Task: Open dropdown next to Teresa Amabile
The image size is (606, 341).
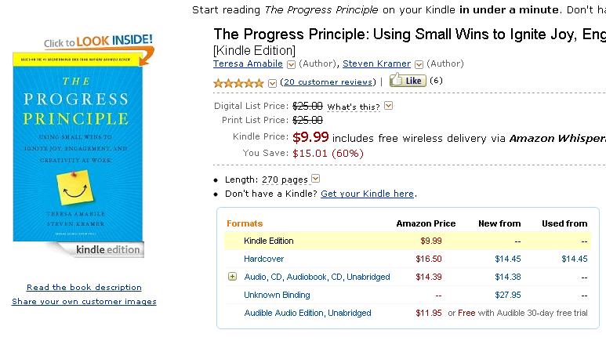Action: [x=291, y=64]
